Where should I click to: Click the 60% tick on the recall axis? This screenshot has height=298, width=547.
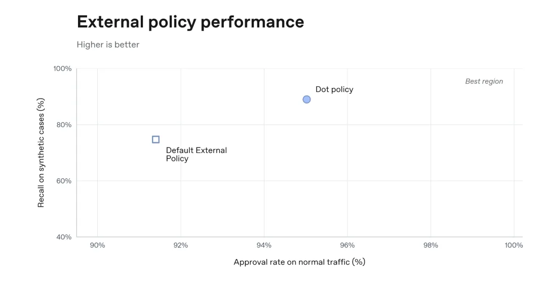[64, 181]
